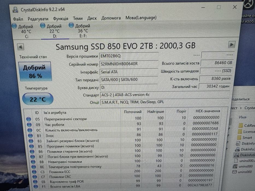This screenshot has width=255, height=191.
Task: Select the selected DiskInfo6 file in Explorer window
Action: (244, 155)
